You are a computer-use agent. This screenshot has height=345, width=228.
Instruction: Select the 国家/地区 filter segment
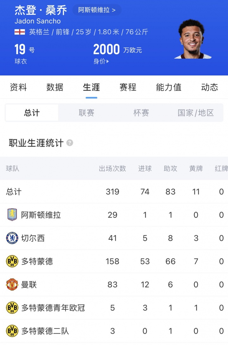point(196,113)
